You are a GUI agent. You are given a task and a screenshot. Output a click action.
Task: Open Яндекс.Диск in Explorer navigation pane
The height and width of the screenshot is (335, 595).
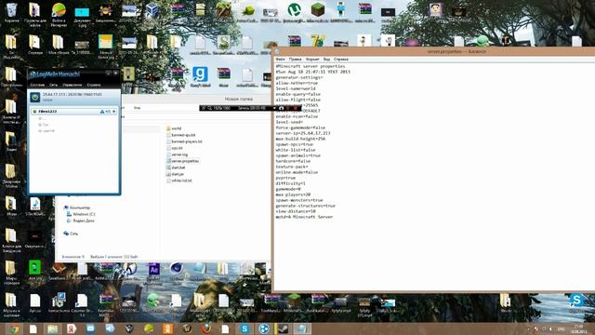[81, 221]
